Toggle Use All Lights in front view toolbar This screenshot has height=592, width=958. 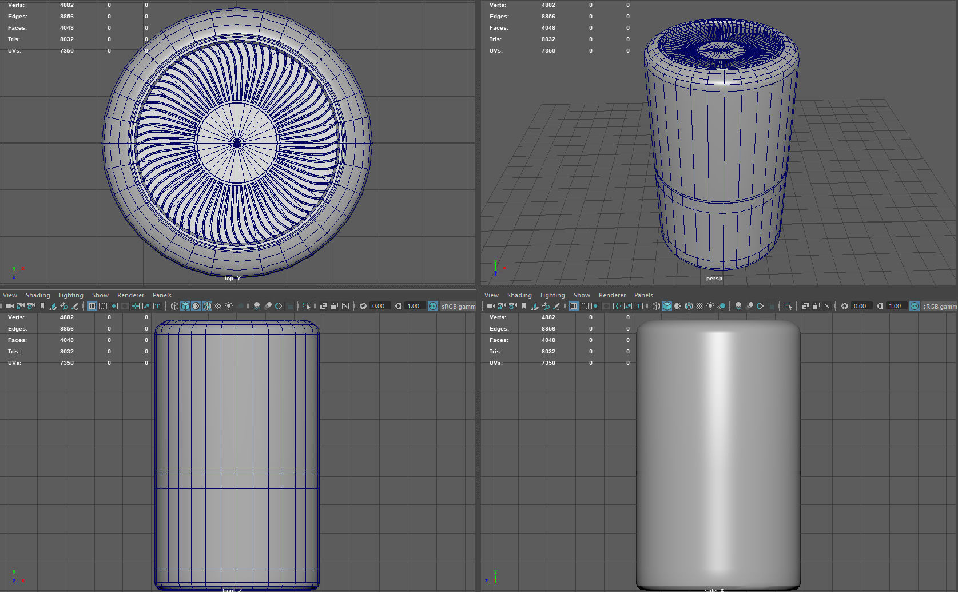(228, 306)
